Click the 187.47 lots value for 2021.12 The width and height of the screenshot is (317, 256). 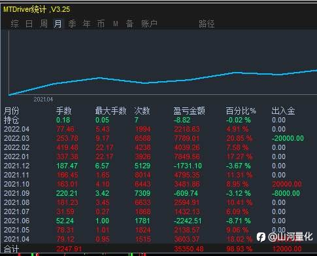(67, 166)
